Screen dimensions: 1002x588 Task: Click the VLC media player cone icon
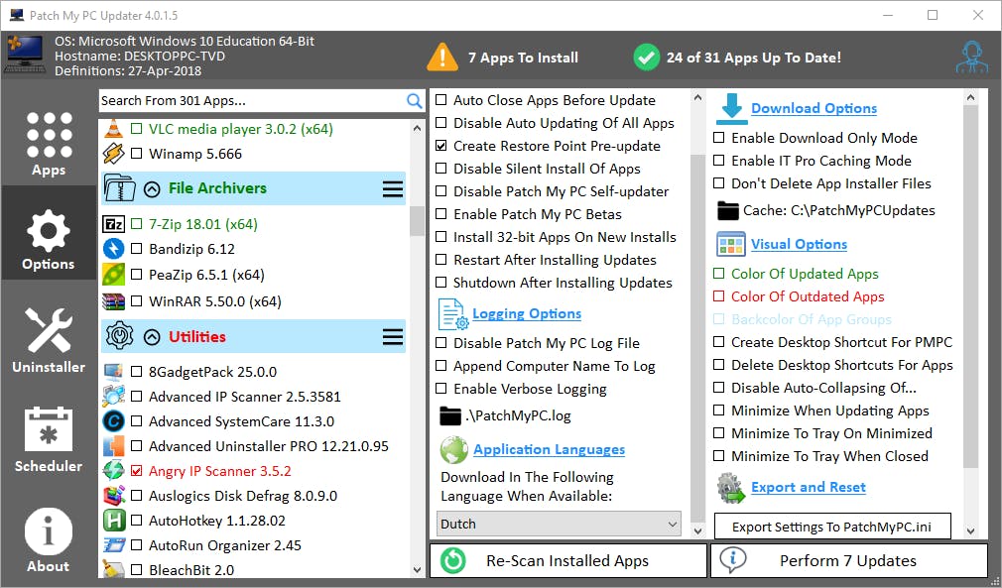pos(113,129)
